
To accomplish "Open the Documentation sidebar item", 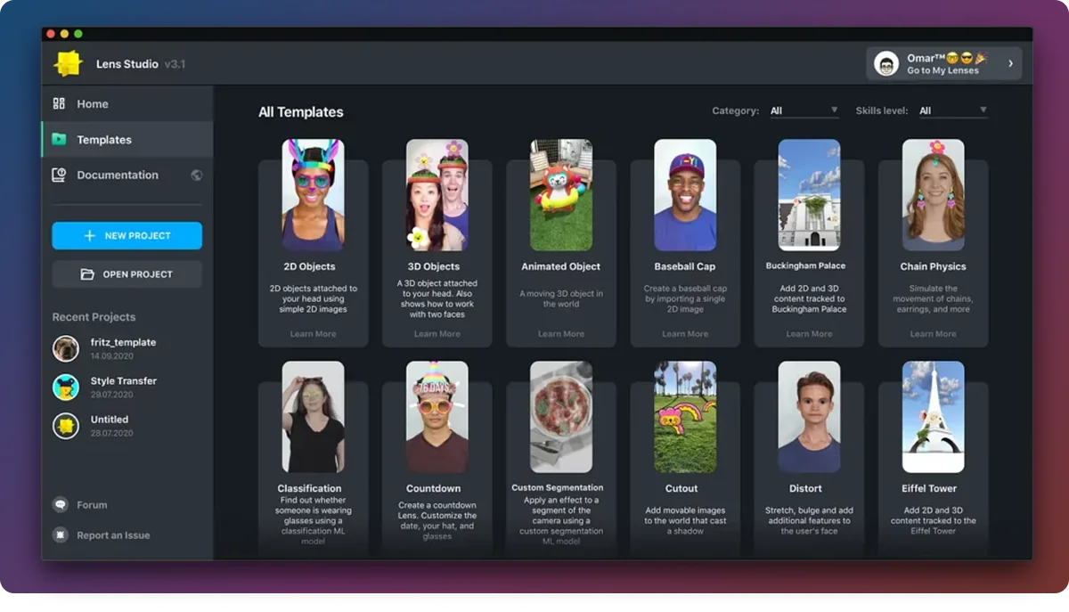I will click(117, 175).
